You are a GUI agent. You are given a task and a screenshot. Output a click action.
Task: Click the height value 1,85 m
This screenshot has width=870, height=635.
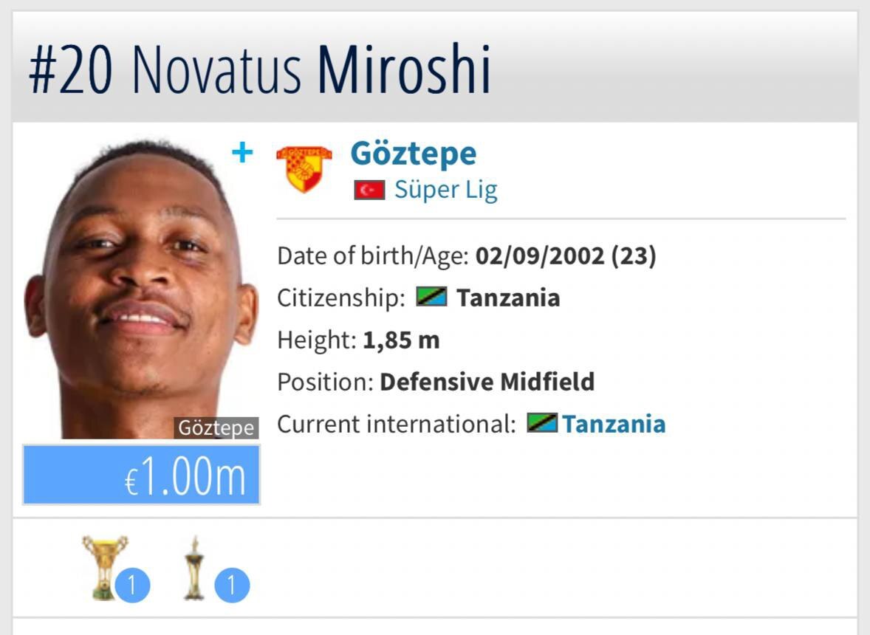pos(401,340)
